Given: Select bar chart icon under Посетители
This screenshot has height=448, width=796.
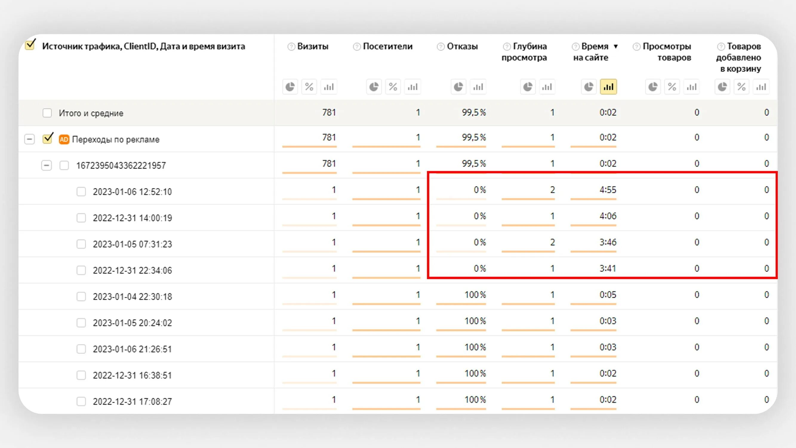Looking at the screenshot, I should 412,87.
